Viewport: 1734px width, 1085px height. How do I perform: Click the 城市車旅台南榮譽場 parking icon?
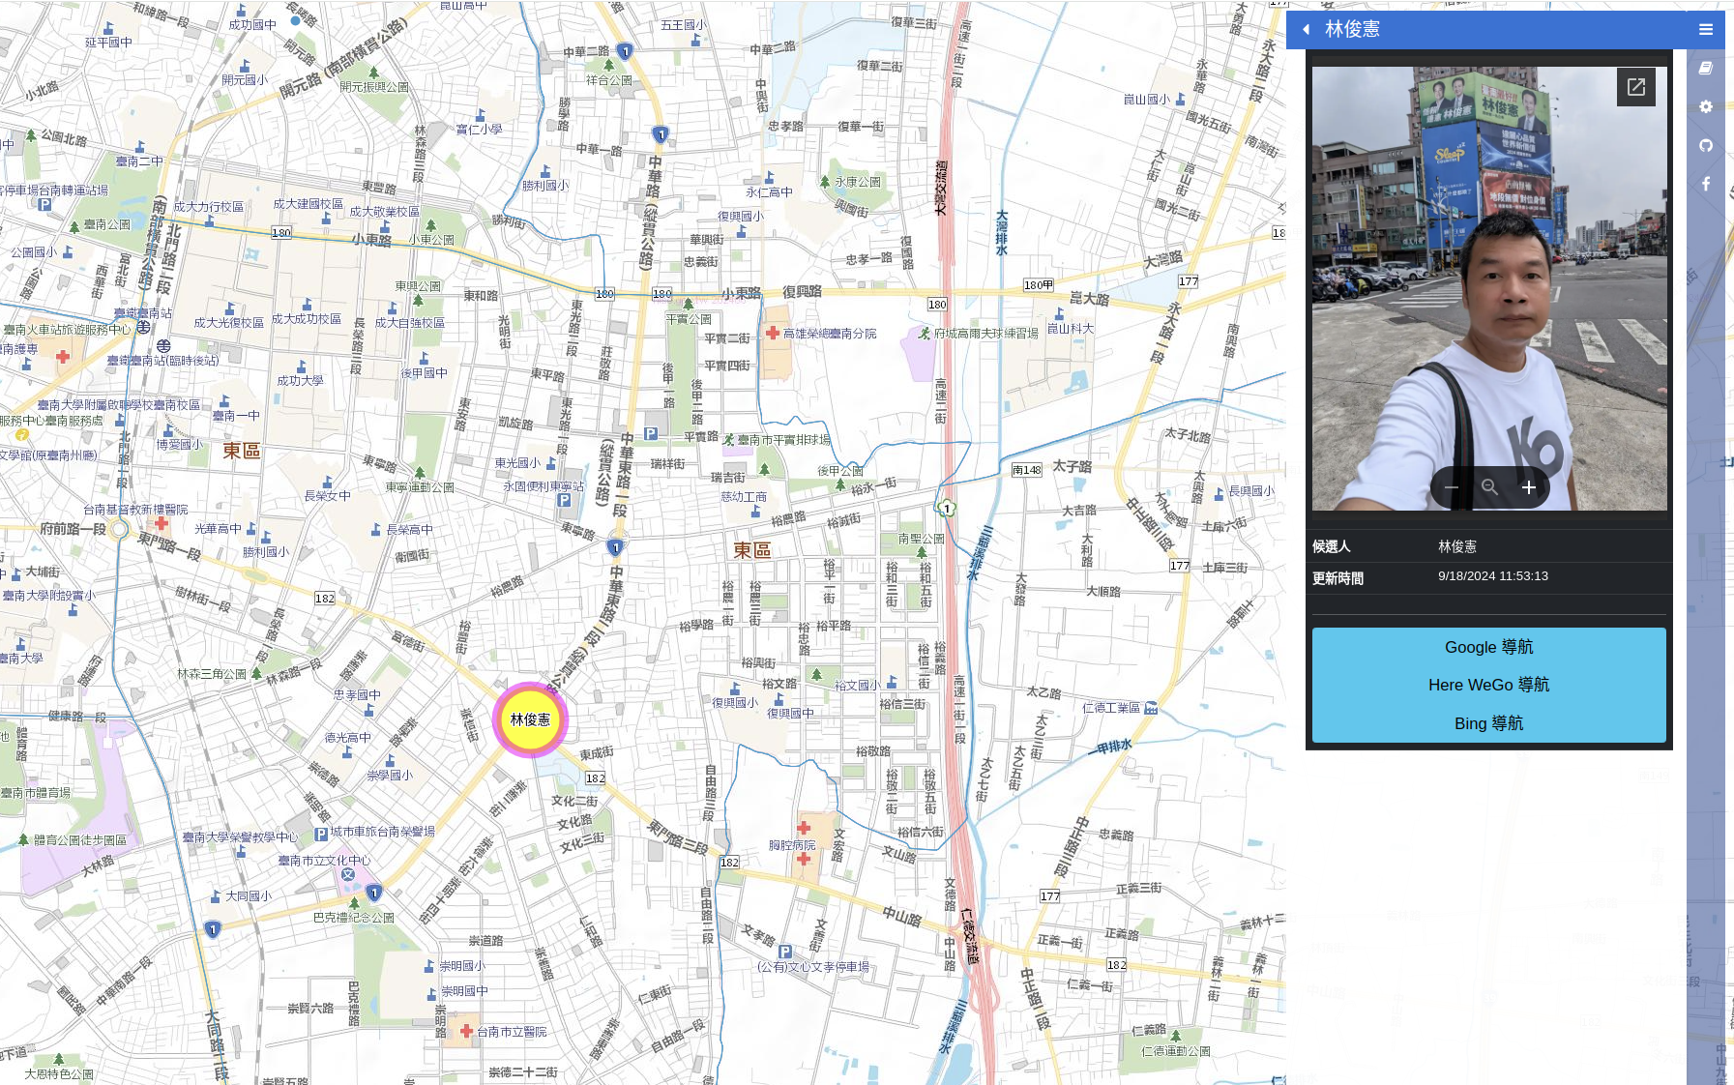[x=321, y=834]
